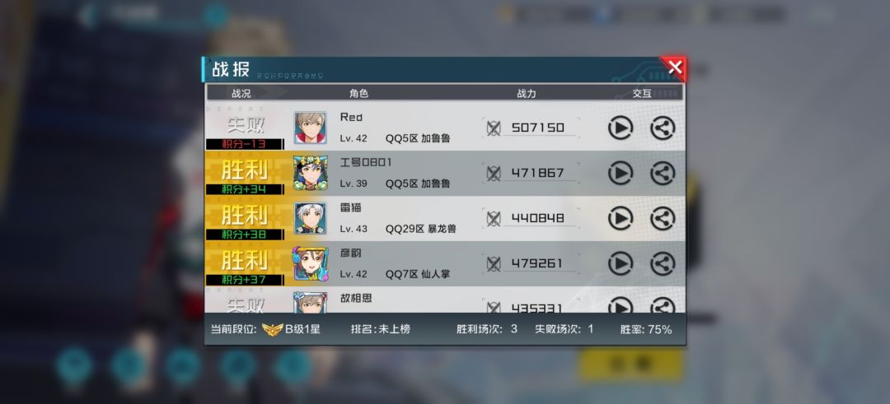The image size is (890, 404).
Task: Click the 角色 column header
Action: point(358,94)
